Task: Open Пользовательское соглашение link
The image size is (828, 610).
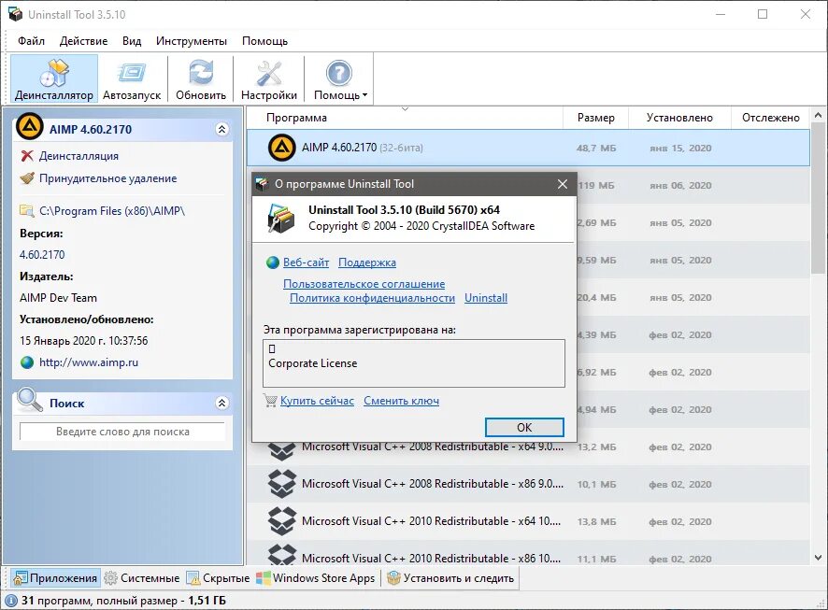Action: tap(364, 284)
